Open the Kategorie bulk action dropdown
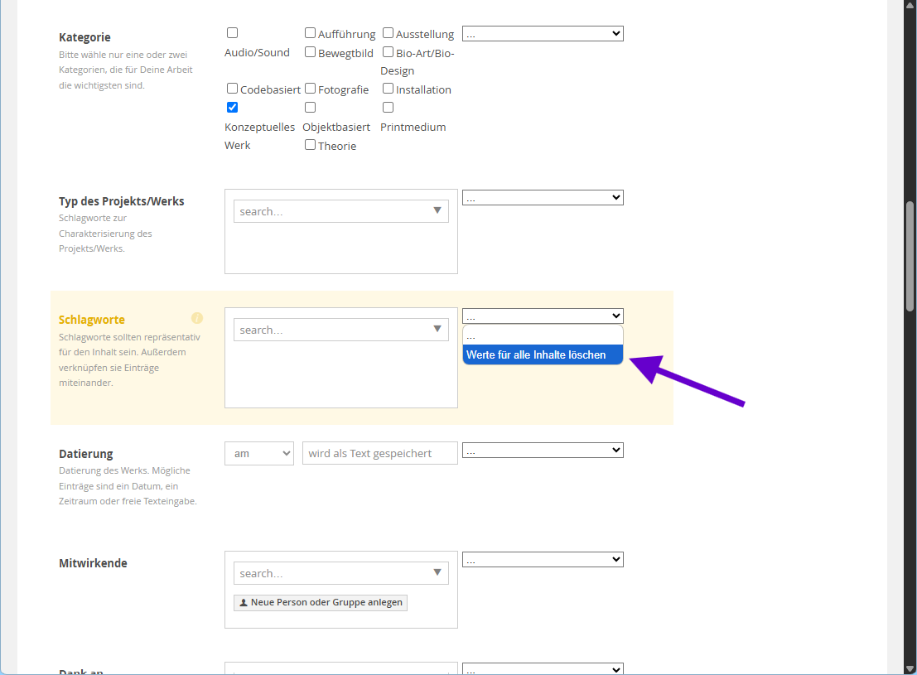This screenshot has height=675, width=917. (x=543, y=34)
